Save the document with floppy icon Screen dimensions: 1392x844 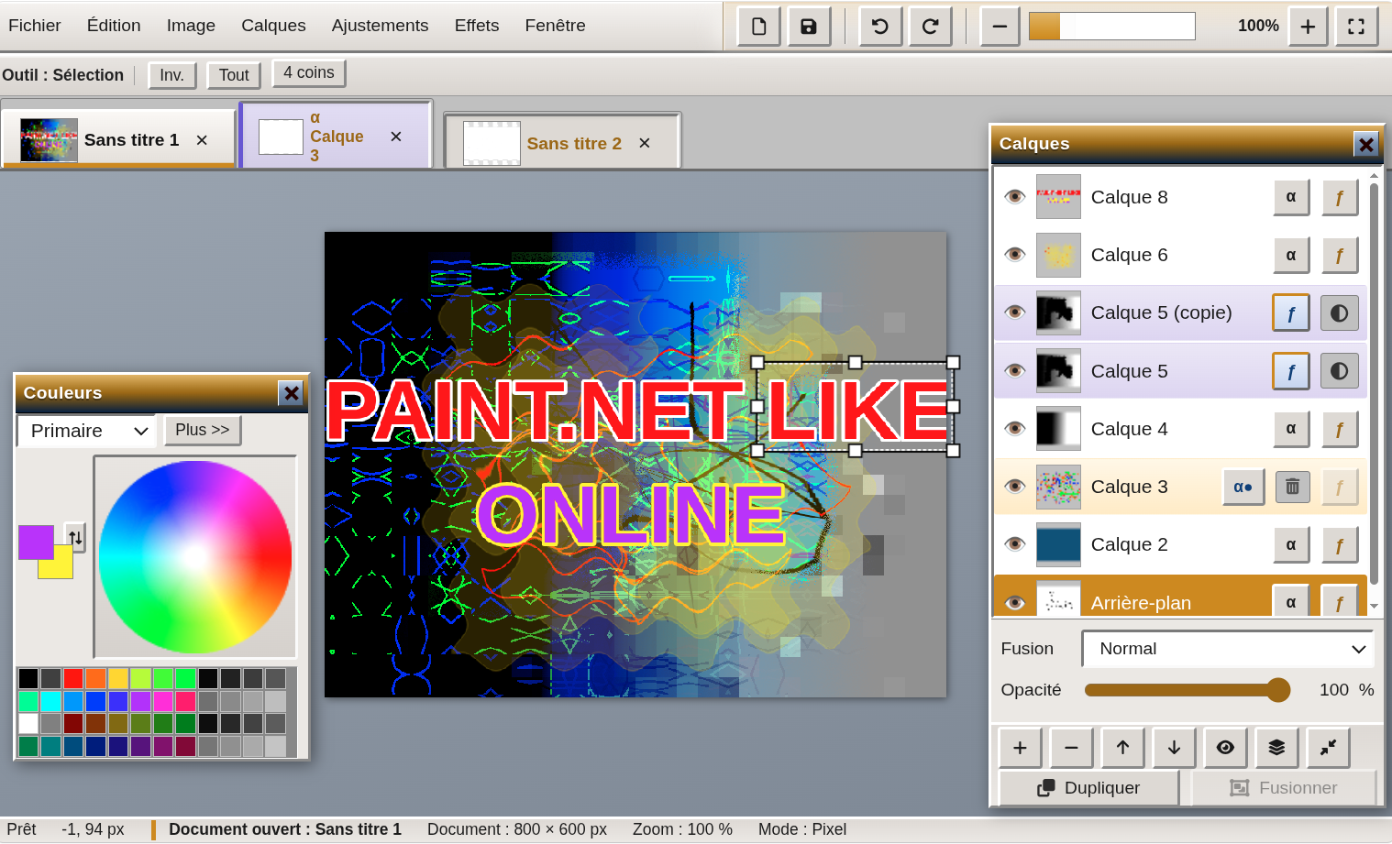(808, 27)
